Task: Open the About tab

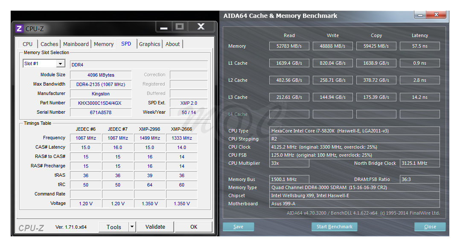Action: click(172, 44)
